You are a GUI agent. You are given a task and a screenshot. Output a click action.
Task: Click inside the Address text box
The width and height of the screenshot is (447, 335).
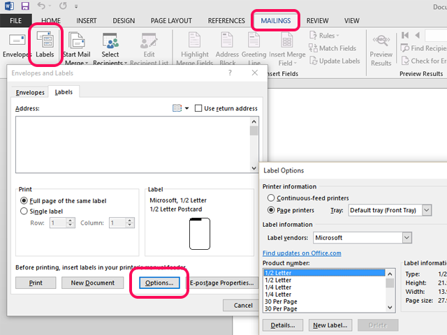point(133,144)
